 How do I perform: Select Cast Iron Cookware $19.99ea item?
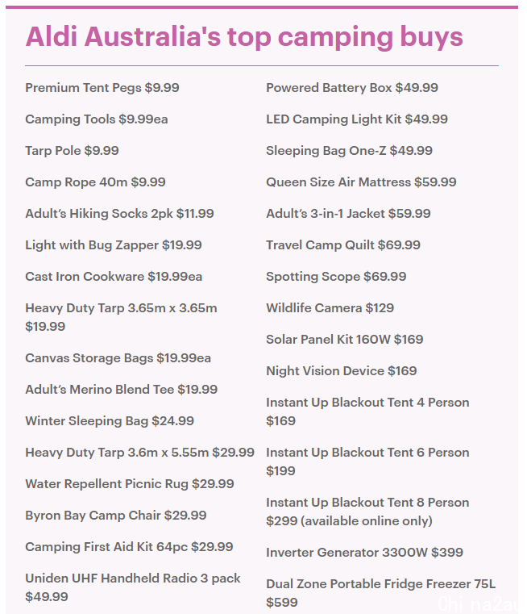point(114,277)
